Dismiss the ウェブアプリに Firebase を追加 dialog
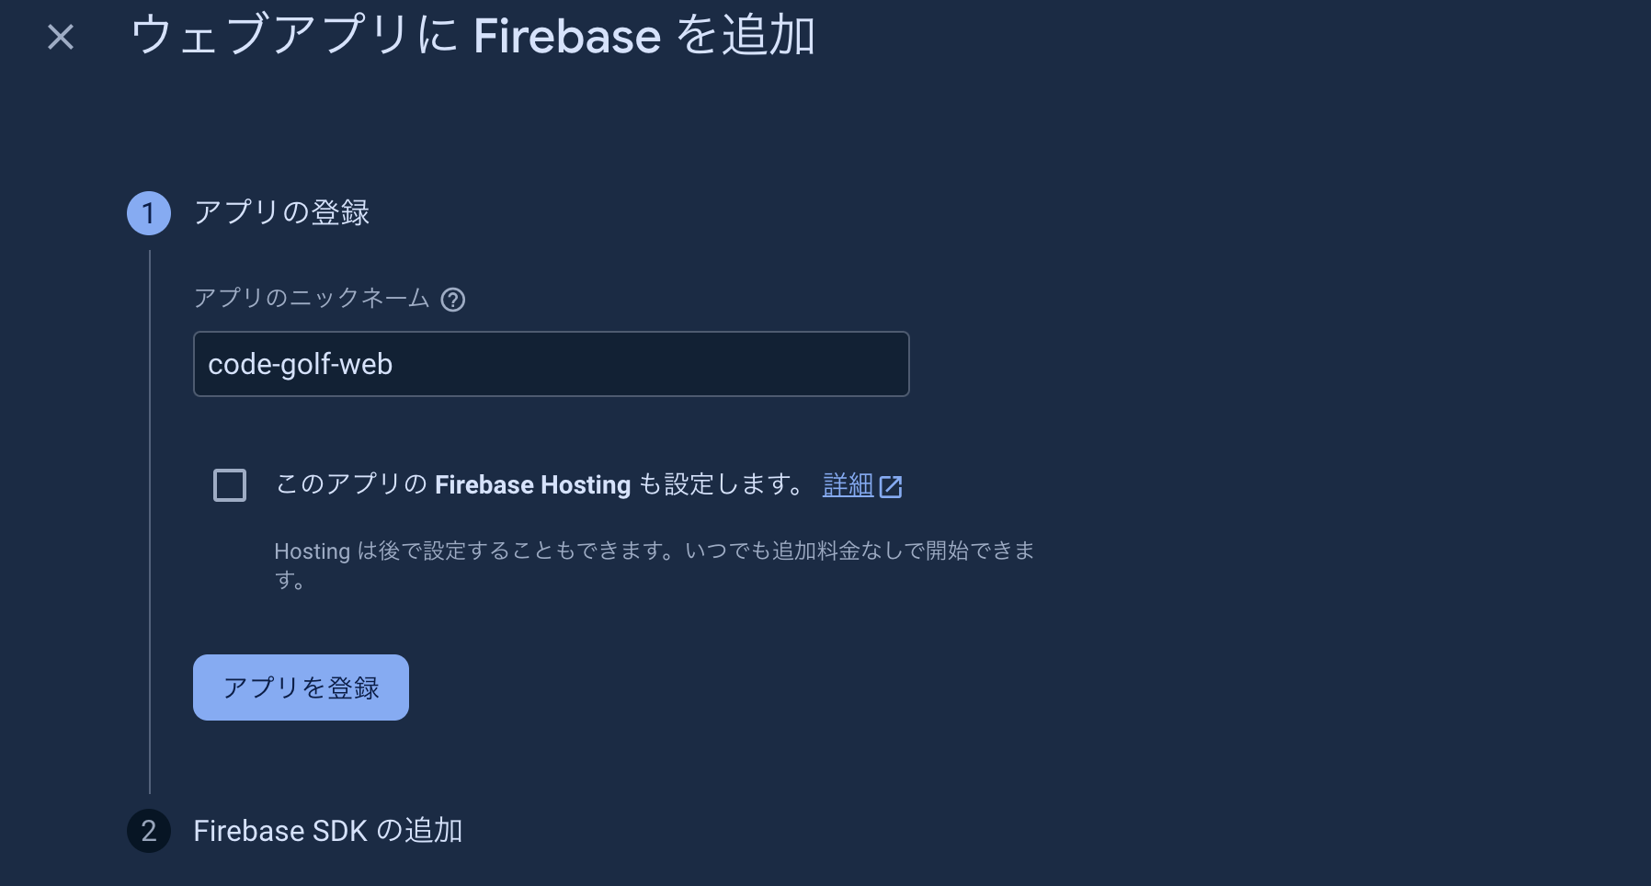 (x=59, y=37)
